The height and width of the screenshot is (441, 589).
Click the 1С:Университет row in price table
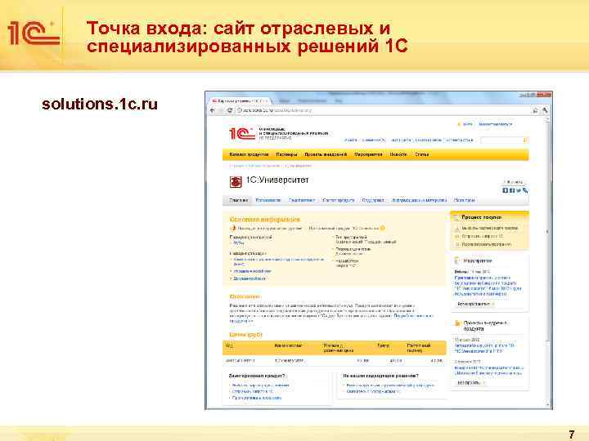click(x=335, y=361)
